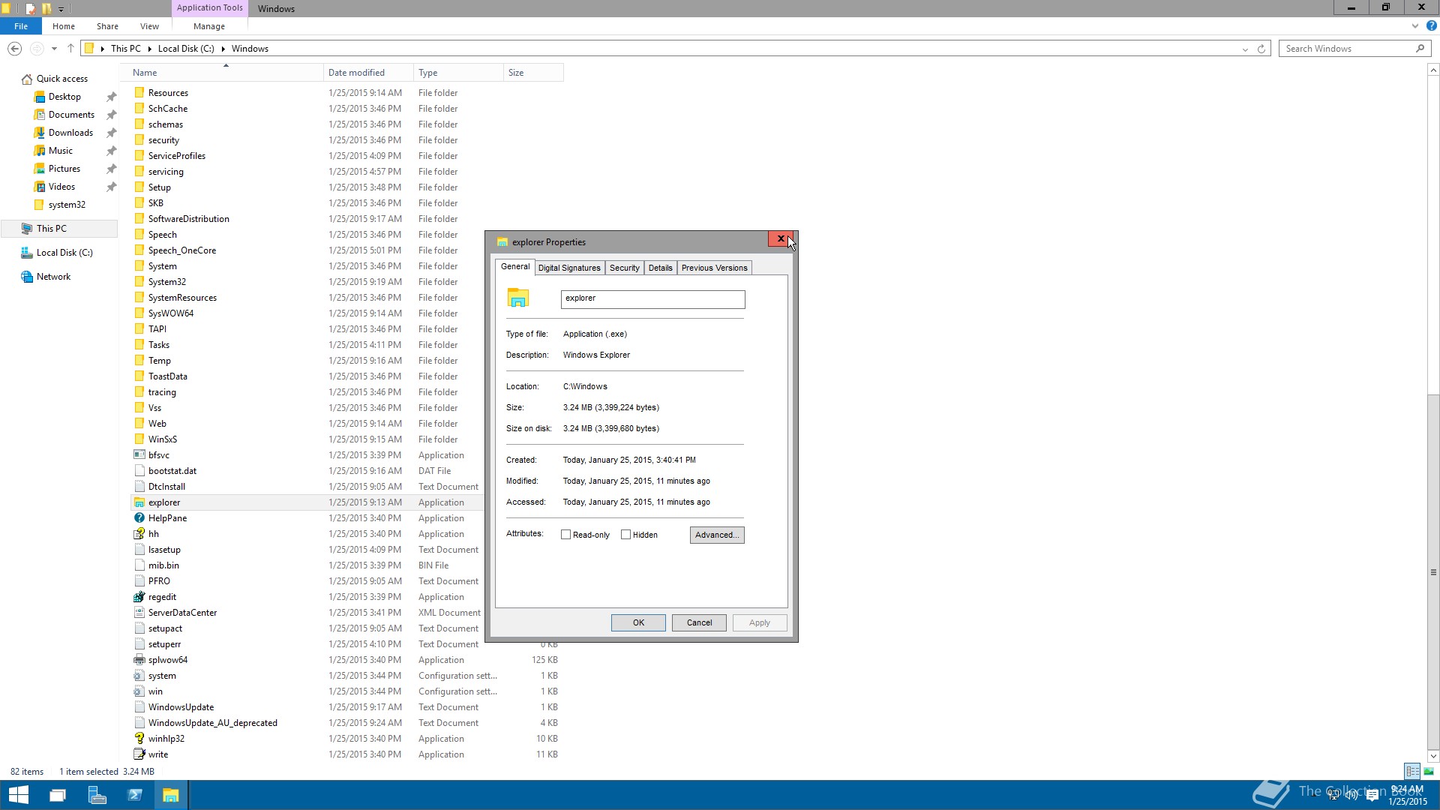The image size is (1440, 810).
Task: Click Cancel in explorer Properties
Action: pos(699,622)
